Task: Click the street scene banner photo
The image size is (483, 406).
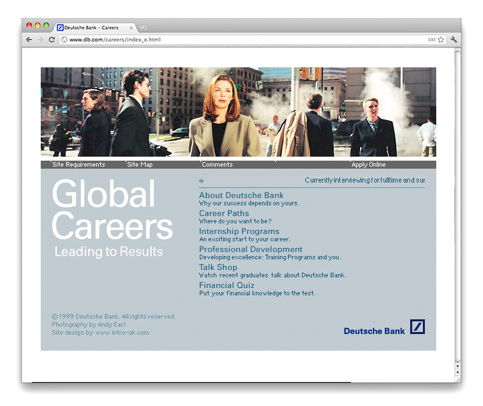Action: (238, 112)
